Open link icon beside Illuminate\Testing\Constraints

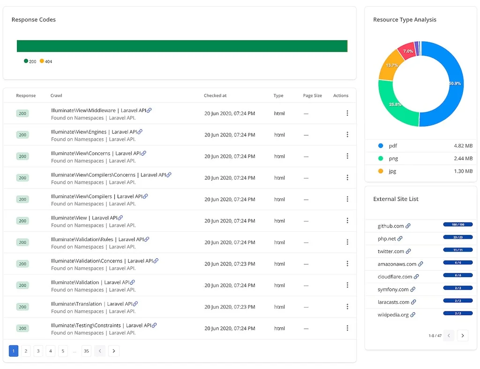(154, 325)
